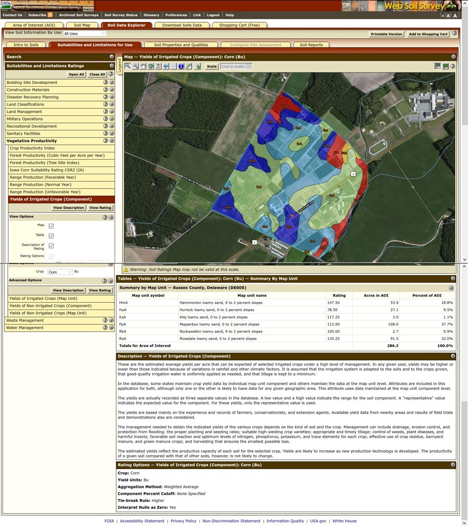This screenshot has width=468, height=526.
Task: Open the FOIA footer link
Action: click(x=109, y=521)
